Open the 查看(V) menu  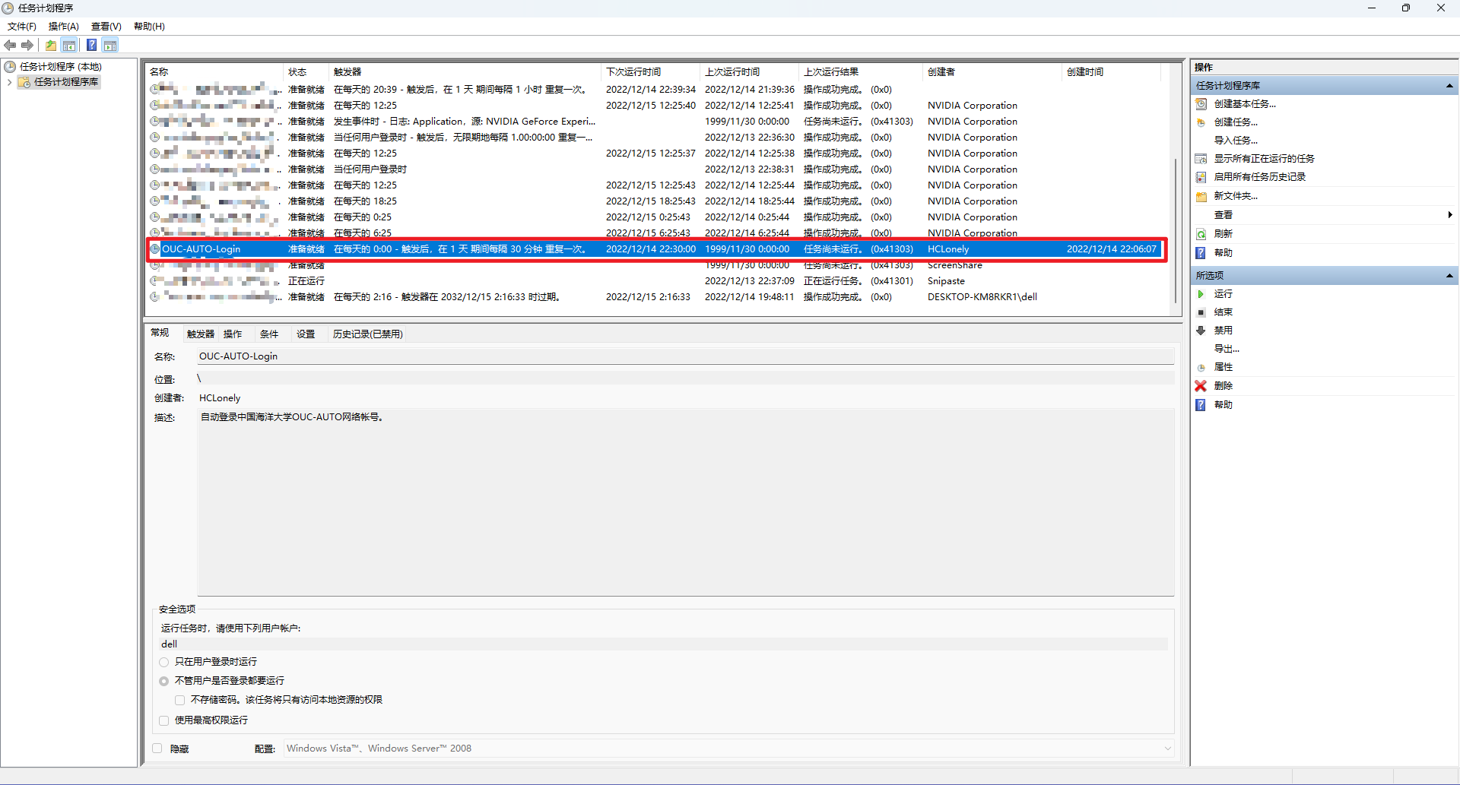click(106, 27)
